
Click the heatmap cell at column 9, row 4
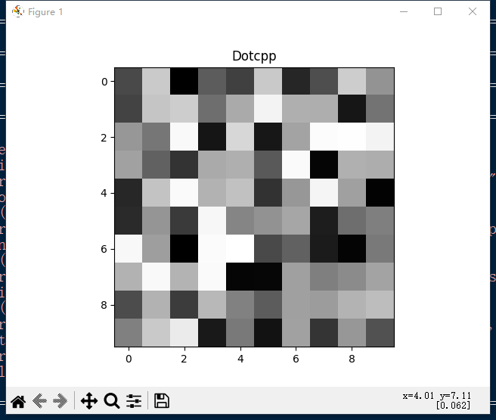point(380,192)
